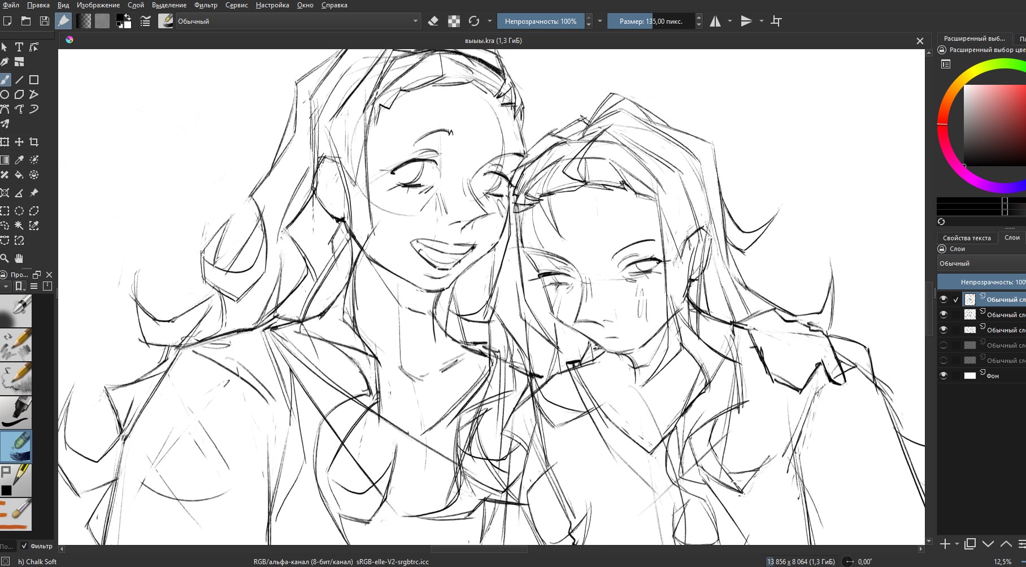Open a file with folder icon
Screen dimensions: 1026x567
[x=26, y=21]
